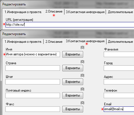This screenshot has width=134, height=115.
Task: Open '1.Информация о проекте.' tab in lower window
Action: click(23, 42)
